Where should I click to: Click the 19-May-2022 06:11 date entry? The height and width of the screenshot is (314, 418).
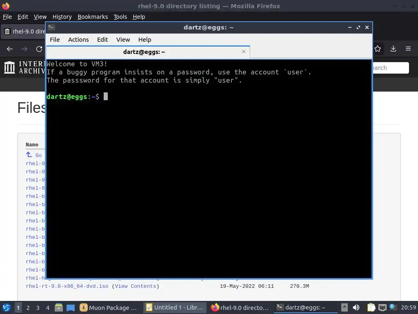tap(247, 286)
